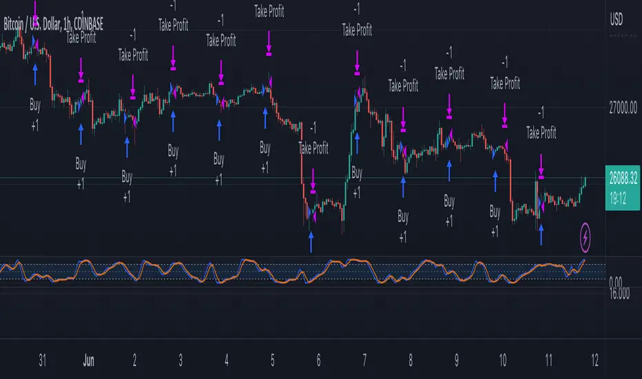Screen dimensions: 642x379
Task: Click the current price label 26088.32
Action: [x=623, y=178]
